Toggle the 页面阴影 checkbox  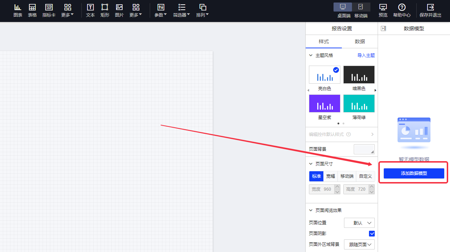click(372, 234)
